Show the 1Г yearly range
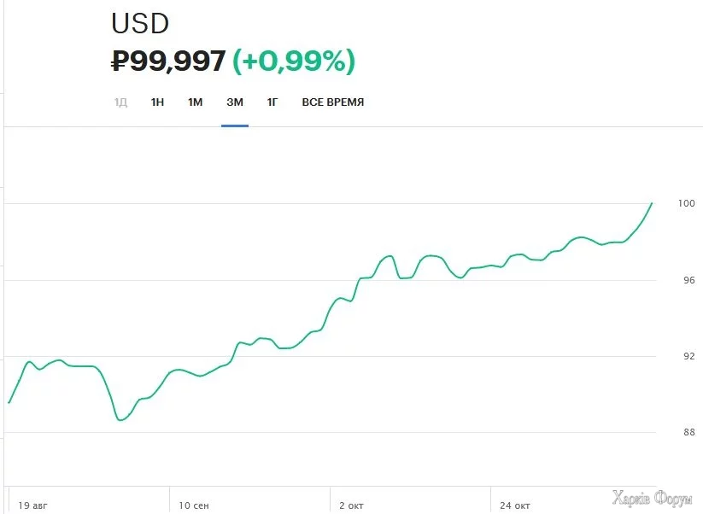703x514 pixels. click(272, 102)
